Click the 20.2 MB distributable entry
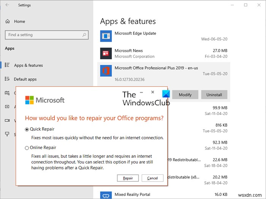Image resolution: width=266 pixels, height=199 pixels. (x=199, y=180)
